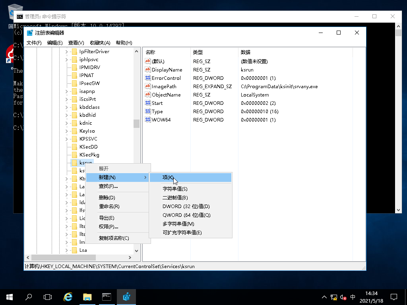407x305 pixels.
Task: Click the ImagePath string value icon
Action: [x=148, y=87]
